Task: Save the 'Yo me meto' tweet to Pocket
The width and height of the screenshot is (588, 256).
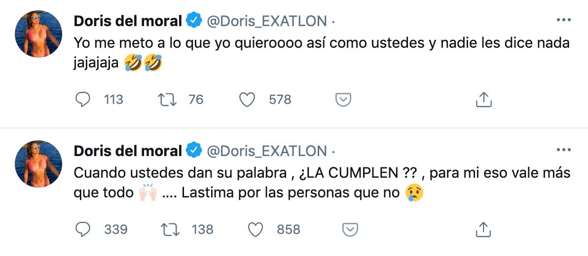Action: 343,100
